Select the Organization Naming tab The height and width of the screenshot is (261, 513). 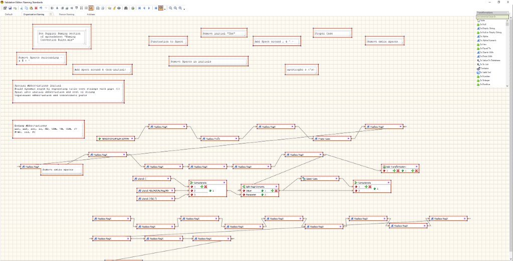tap(34, 14)
